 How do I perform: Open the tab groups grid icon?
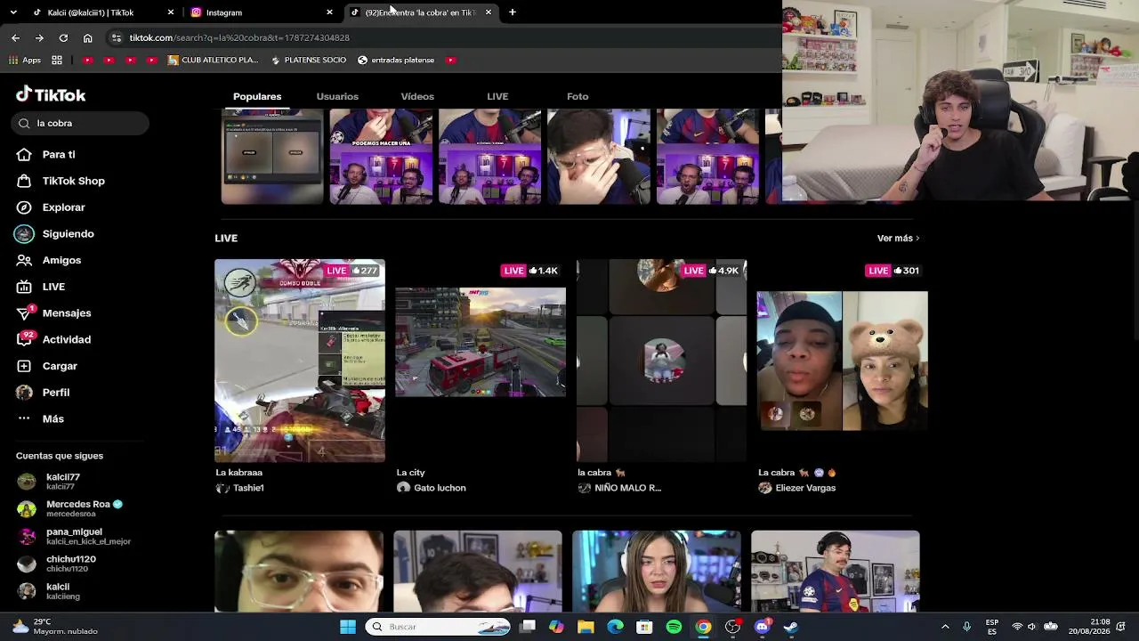[x=57, y=60]
